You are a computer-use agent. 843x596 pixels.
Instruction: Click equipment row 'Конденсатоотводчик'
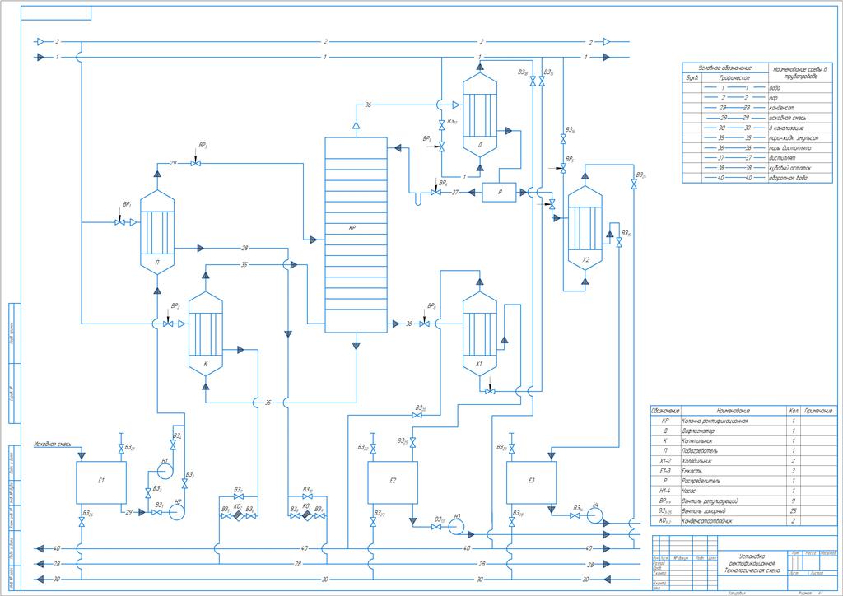(x=743, y=521)
